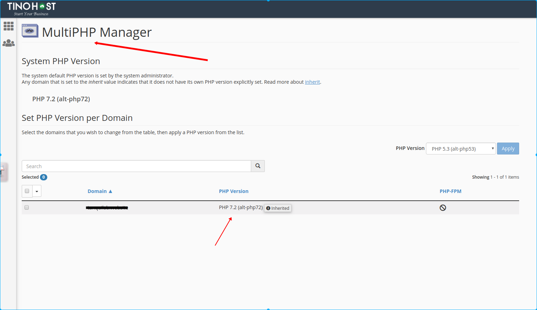This screenshot has width=537, height=310.
Task: Sort by Domain column header
Action: point(100,191)
